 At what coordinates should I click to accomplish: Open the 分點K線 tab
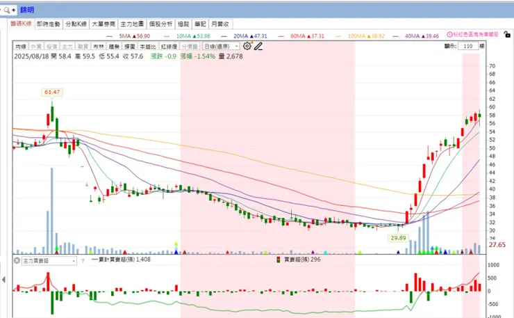tap(76, 24)
